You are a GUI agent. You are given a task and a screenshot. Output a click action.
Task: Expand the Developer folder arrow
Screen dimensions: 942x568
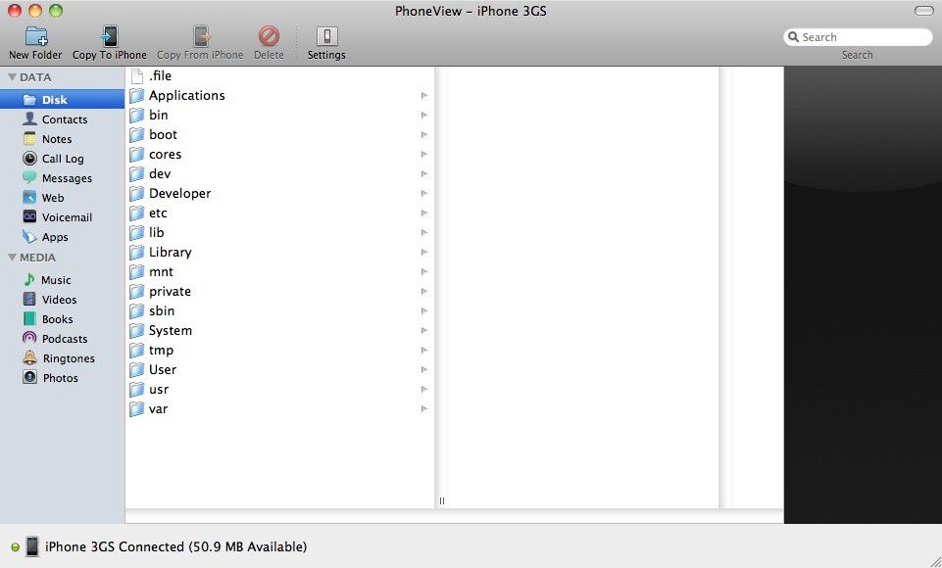[x=424, y=193]
